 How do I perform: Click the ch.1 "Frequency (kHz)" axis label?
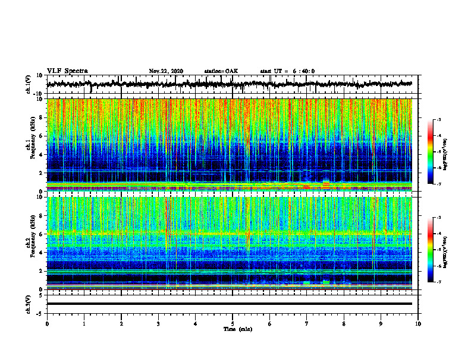click(33, 138)
